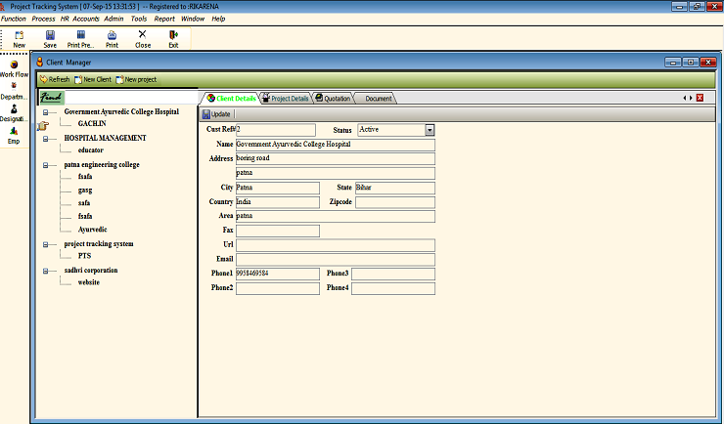The image size is (724, 424).
Task: Collapse the sadhri corporation tree node
Action: click(46, 270)
